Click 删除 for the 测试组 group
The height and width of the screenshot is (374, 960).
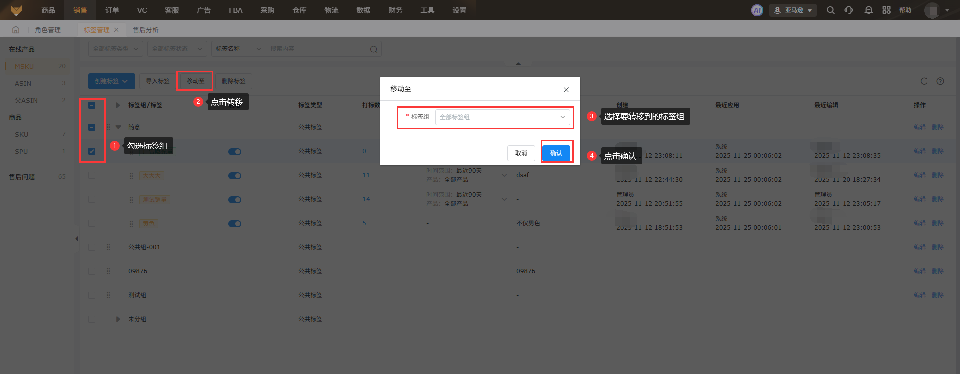pyautogui.click(x=938, y=295)
